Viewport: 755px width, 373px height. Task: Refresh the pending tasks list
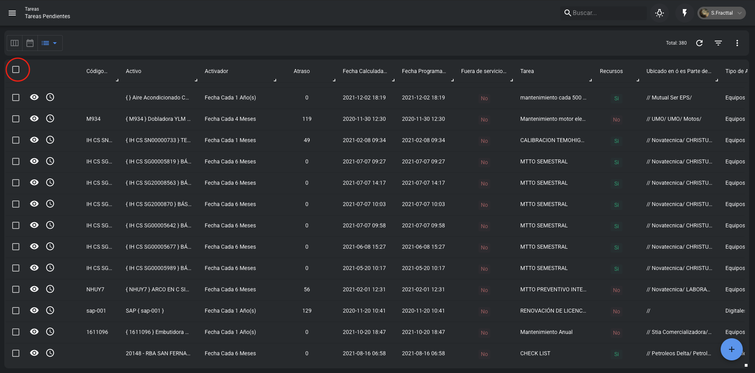click(x=699, y=43)
